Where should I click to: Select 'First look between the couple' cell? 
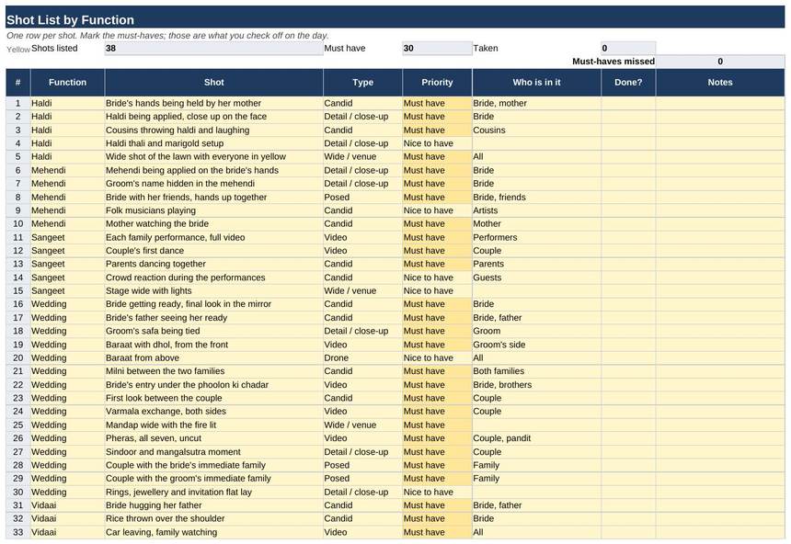[x=214, y=398]
